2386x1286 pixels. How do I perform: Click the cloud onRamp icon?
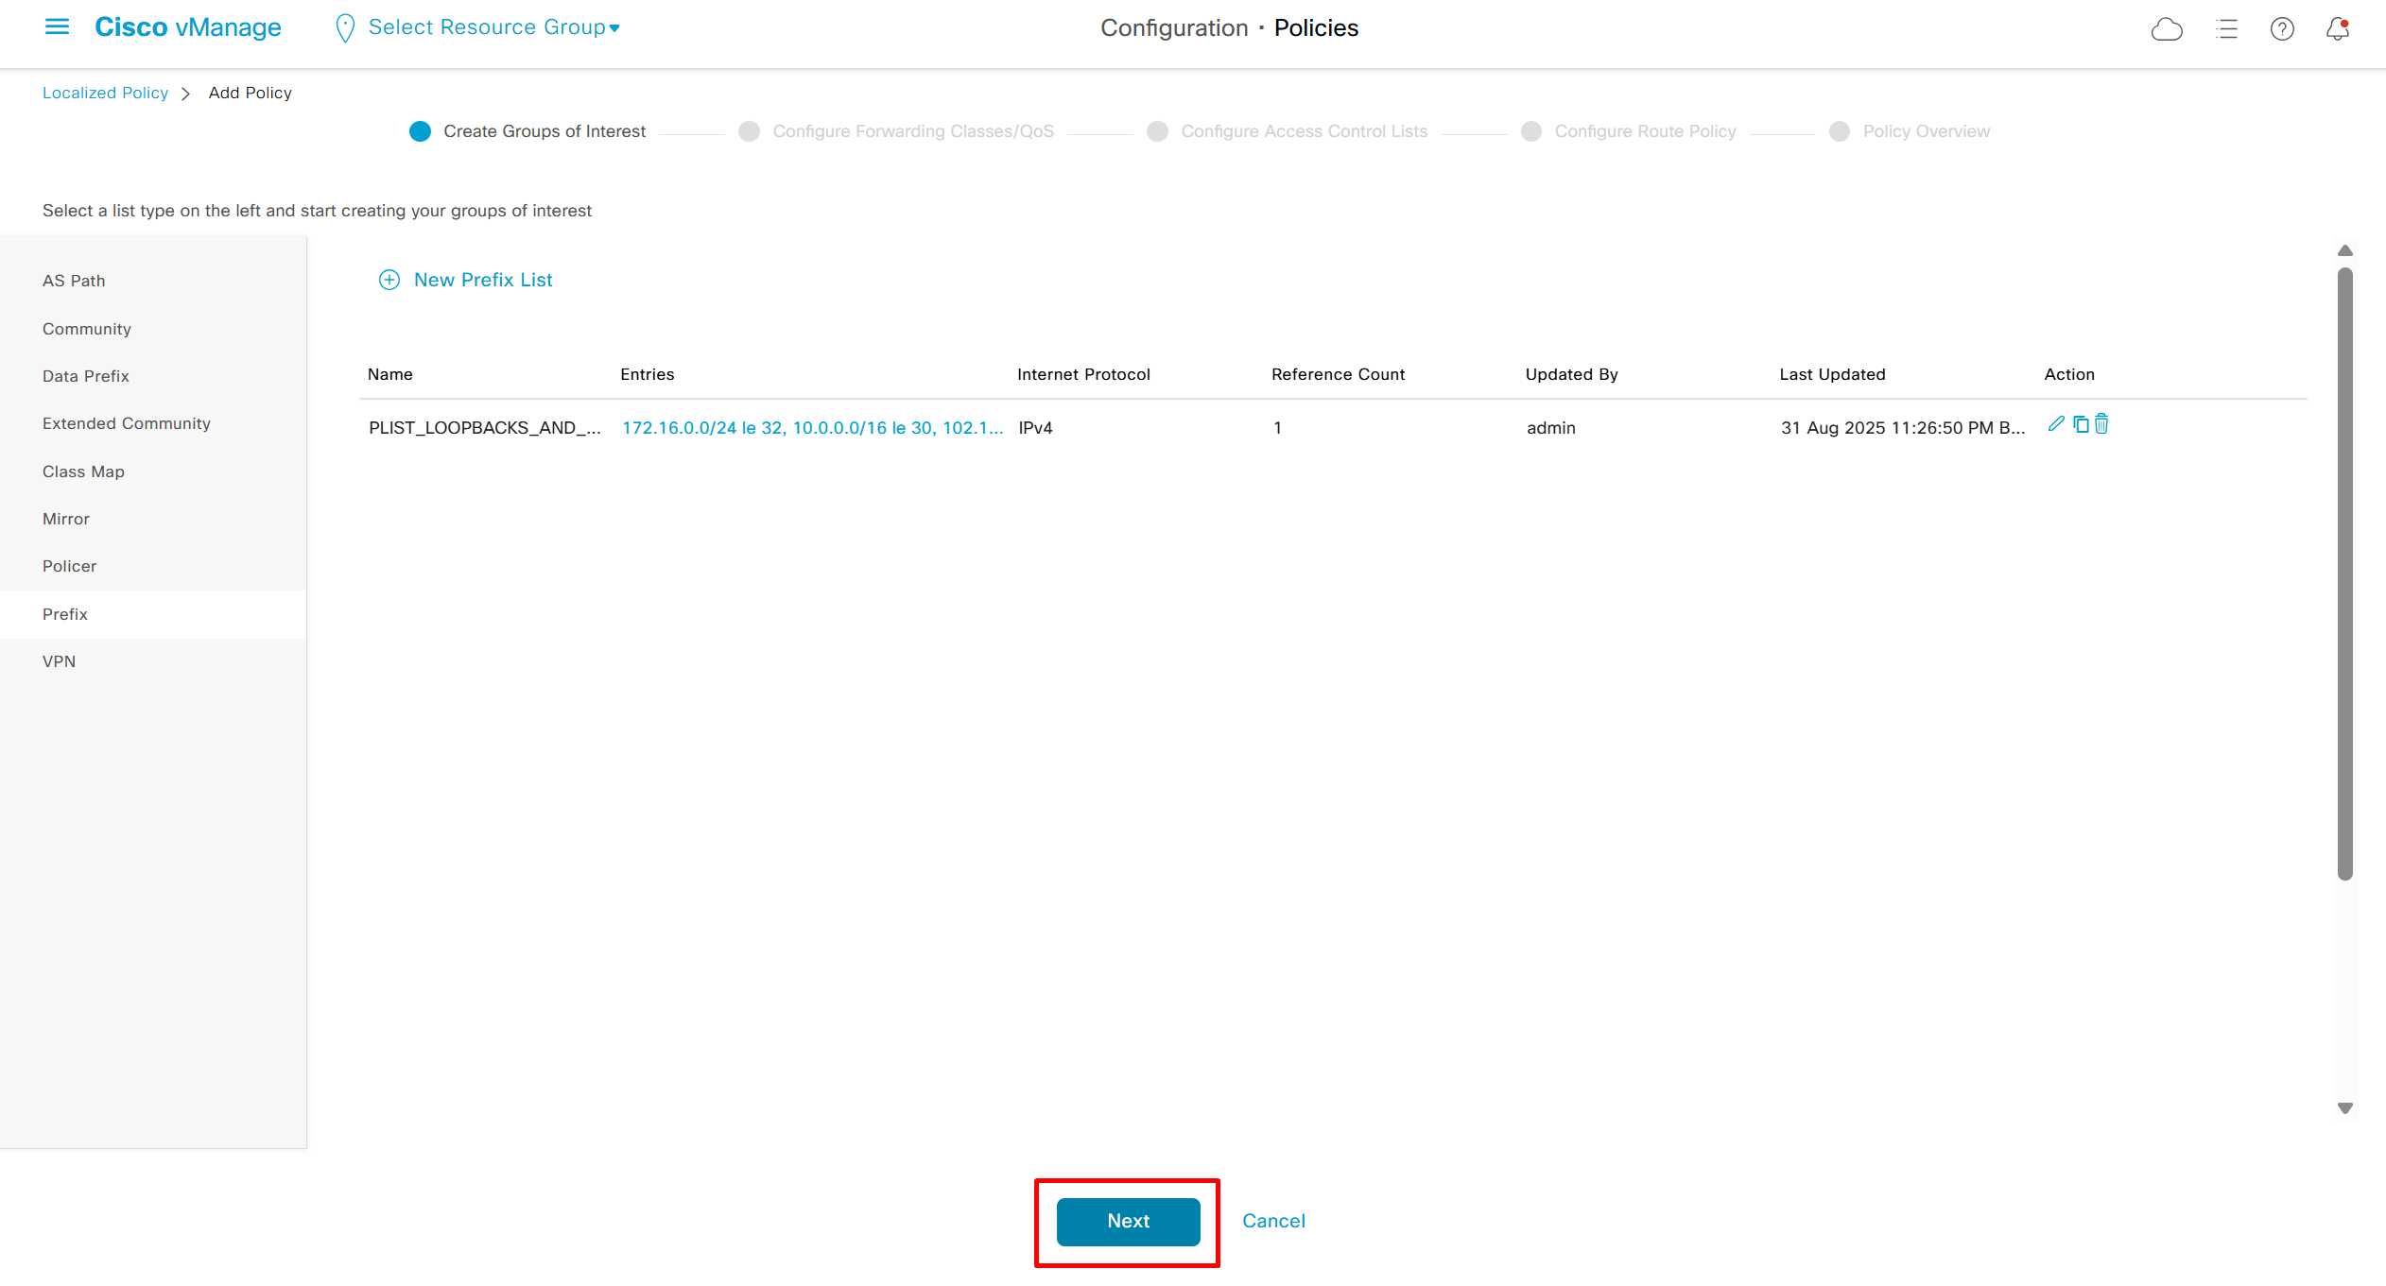point(2166,29)
